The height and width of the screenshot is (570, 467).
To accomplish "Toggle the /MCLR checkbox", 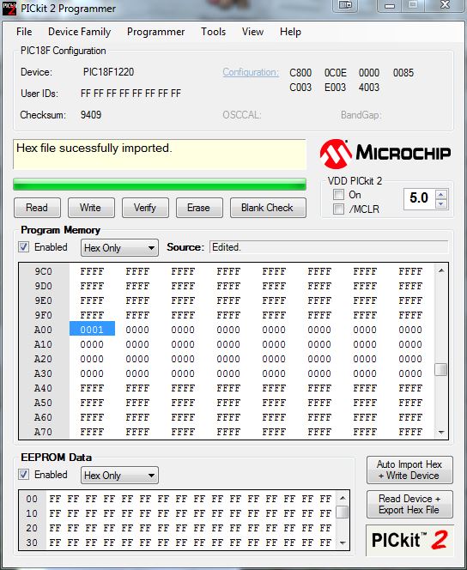I will click(x=339, y=209).
